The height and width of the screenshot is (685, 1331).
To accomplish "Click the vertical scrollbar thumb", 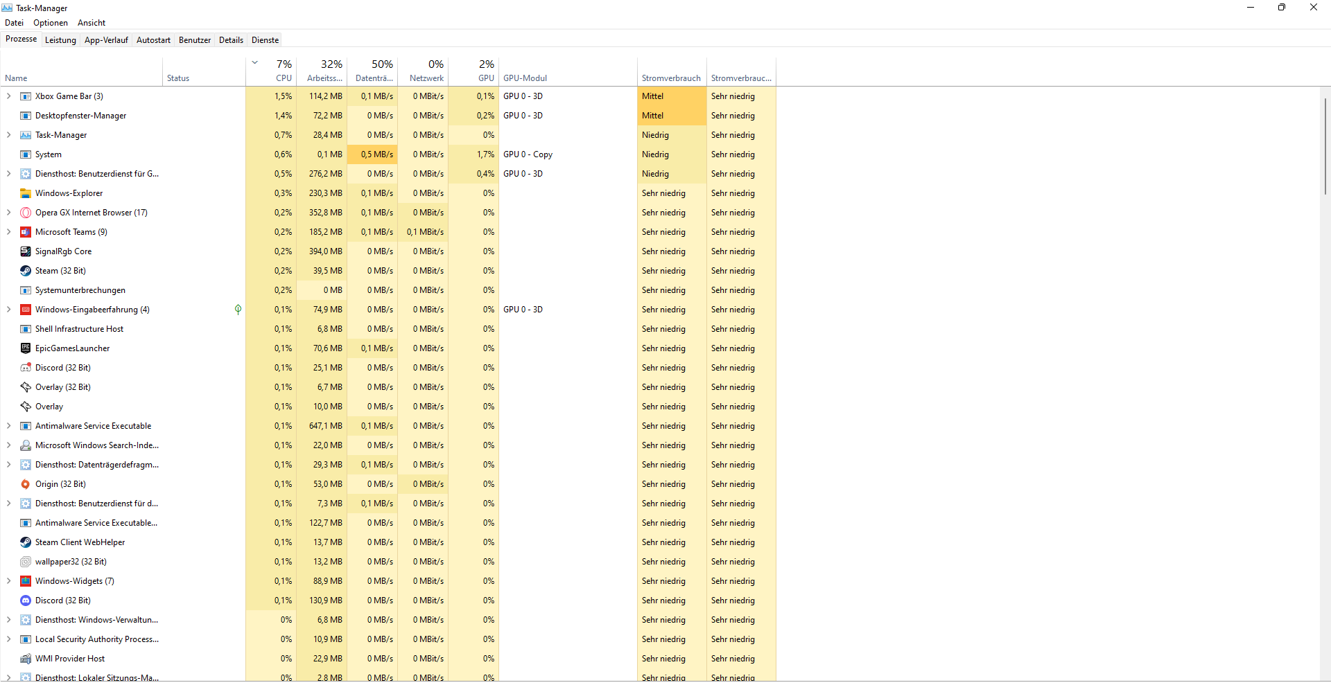I will click(1325, 145).
